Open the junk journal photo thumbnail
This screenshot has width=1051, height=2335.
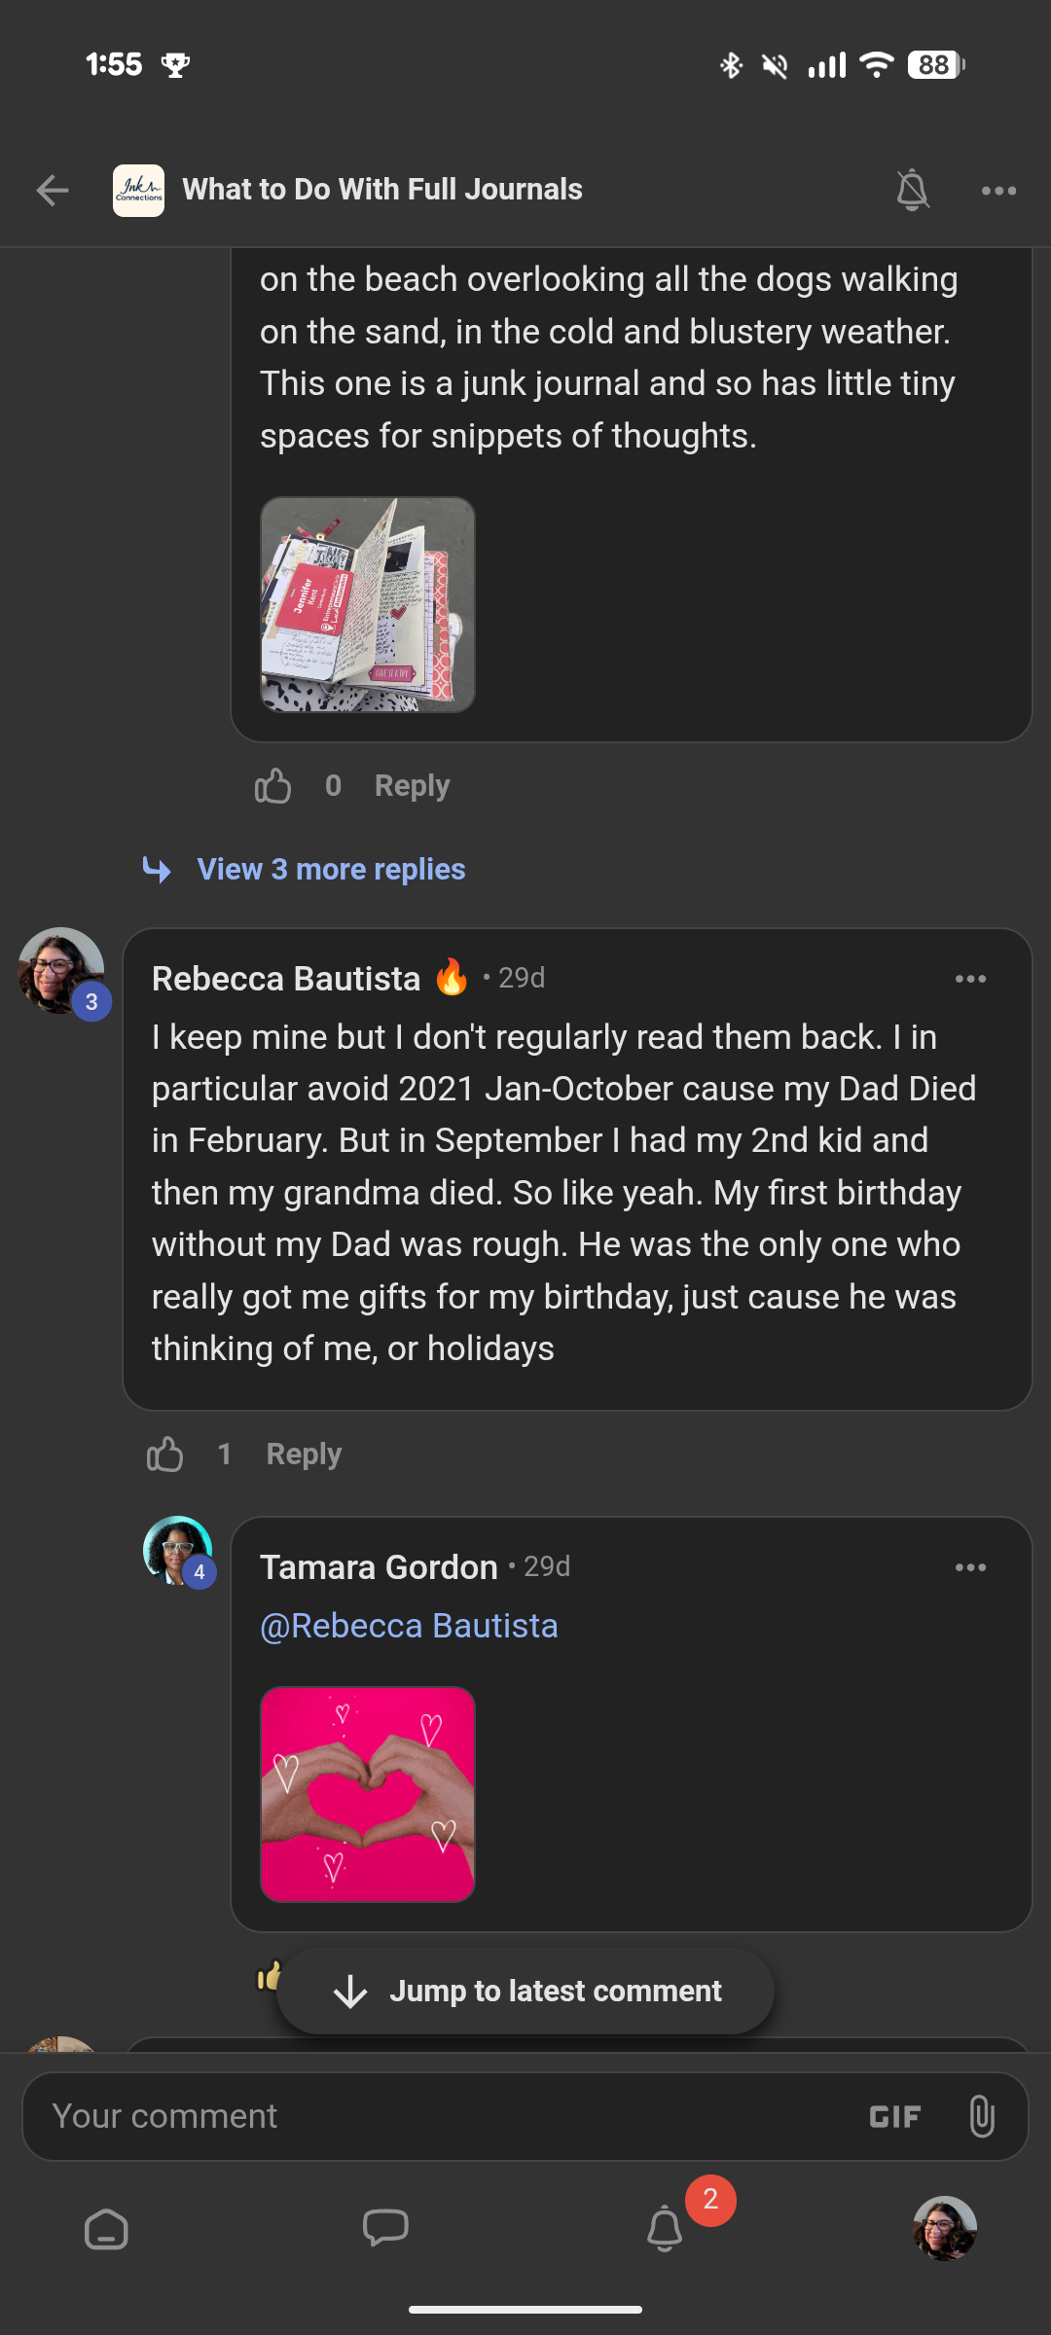368,605
